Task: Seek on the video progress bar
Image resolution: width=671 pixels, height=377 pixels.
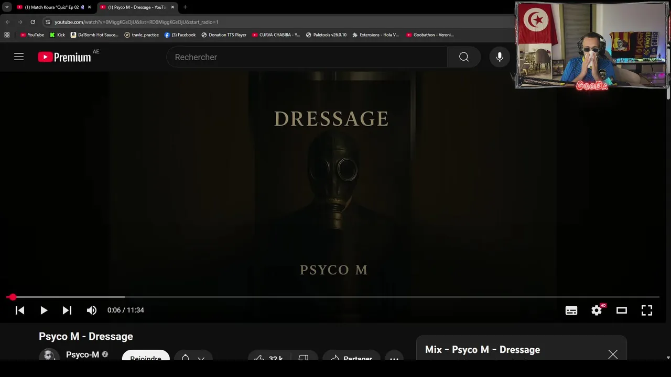Action: tap(333, 297)
